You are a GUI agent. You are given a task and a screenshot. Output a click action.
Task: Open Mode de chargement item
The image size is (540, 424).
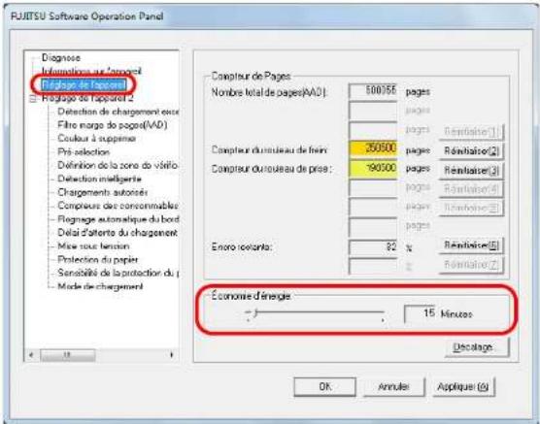100,286
